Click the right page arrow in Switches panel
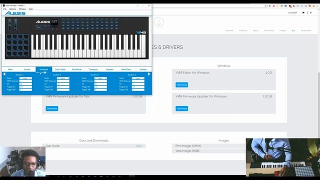 coord(149,74)
